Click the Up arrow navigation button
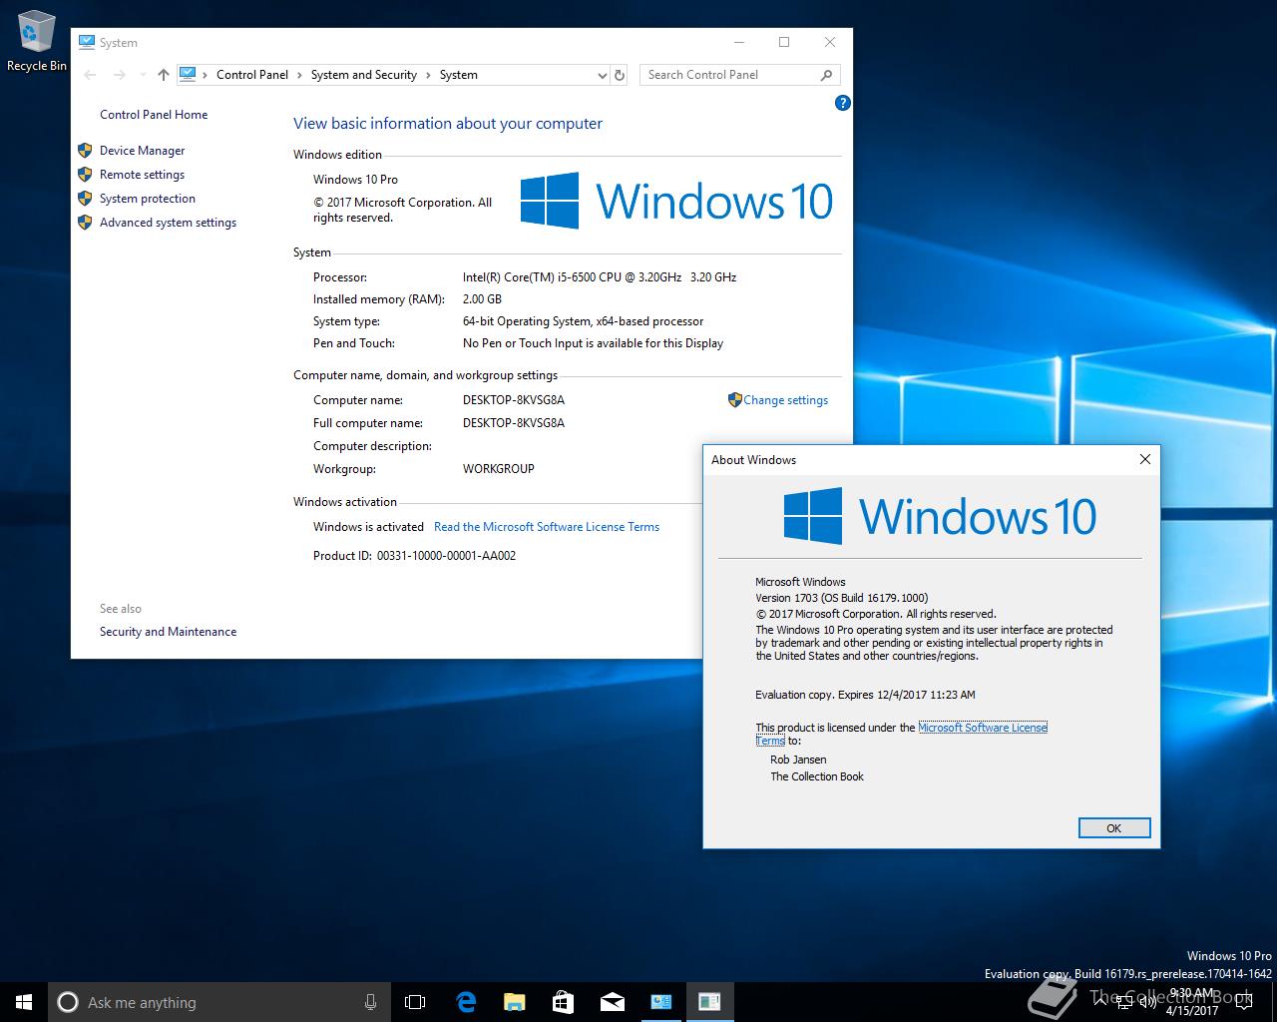Image resolution: width=1277 pixels, height=1022 pixels. (164, 75)
